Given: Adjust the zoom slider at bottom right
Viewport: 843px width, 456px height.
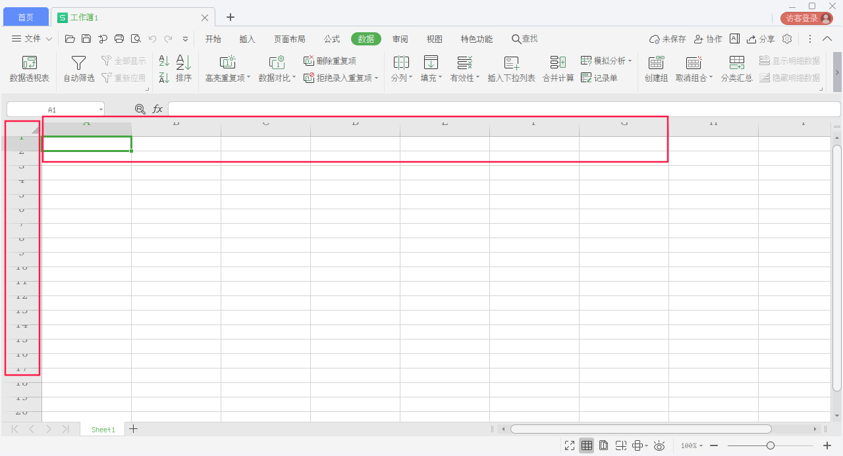Looking at the screenshot, I should [x=772, y=445].
